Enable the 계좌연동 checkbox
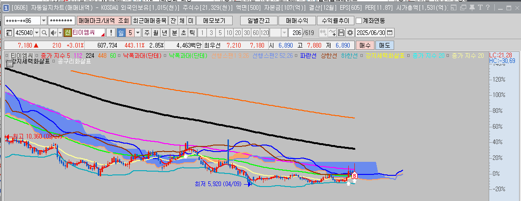 359,21
